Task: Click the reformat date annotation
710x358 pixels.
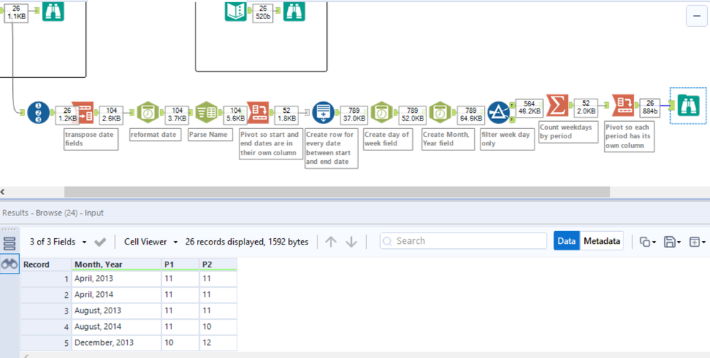Action: tap(156, 135)
